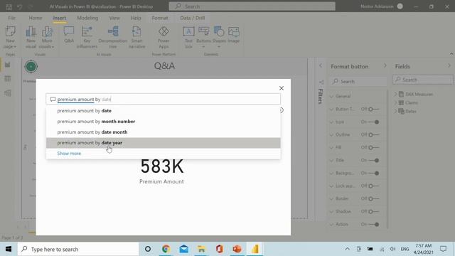Toggle the Outline switch

pyautogui.click(x=374, y=134)
